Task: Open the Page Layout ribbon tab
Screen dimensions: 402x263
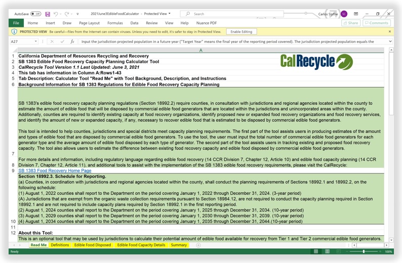Action: point(89,23)
